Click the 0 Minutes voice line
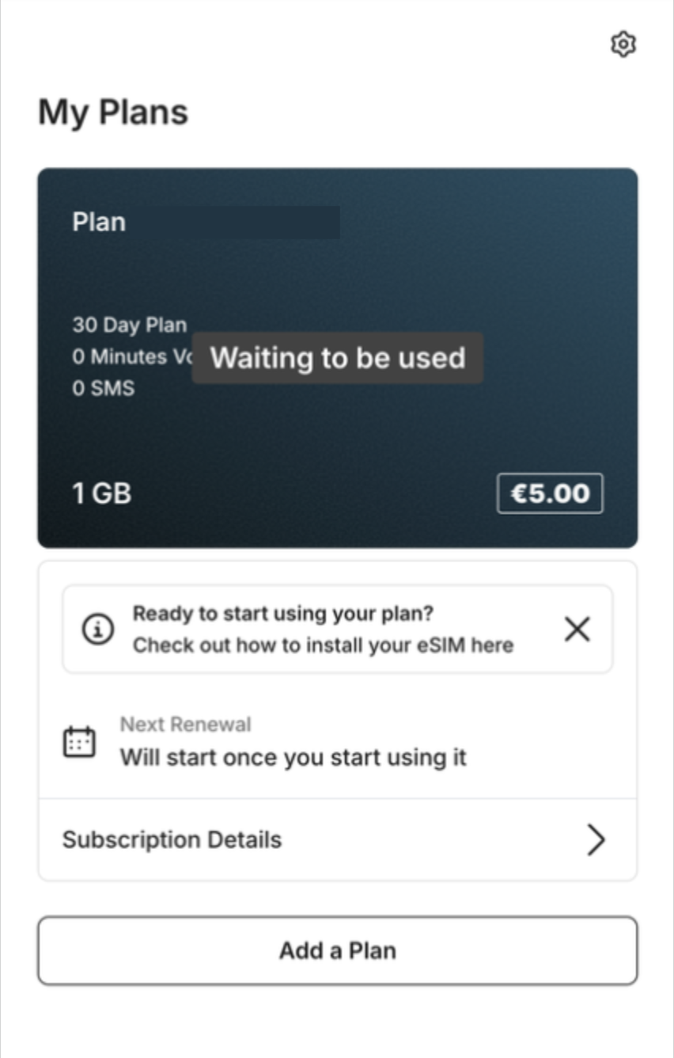The image size is (674, 1058). [131, 356]
